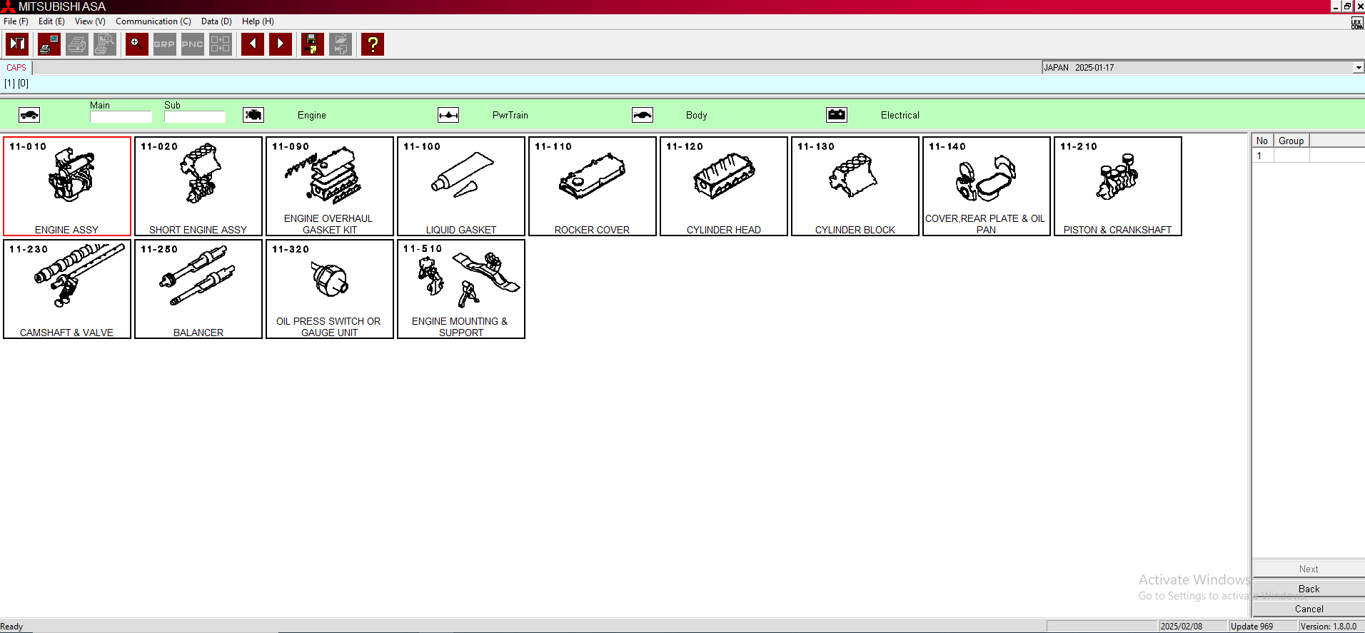Viewport: 1365px width, 633px height.
Task: Go to previous page with left arrow
Action: pyautogui.click(x=253, y=44)
